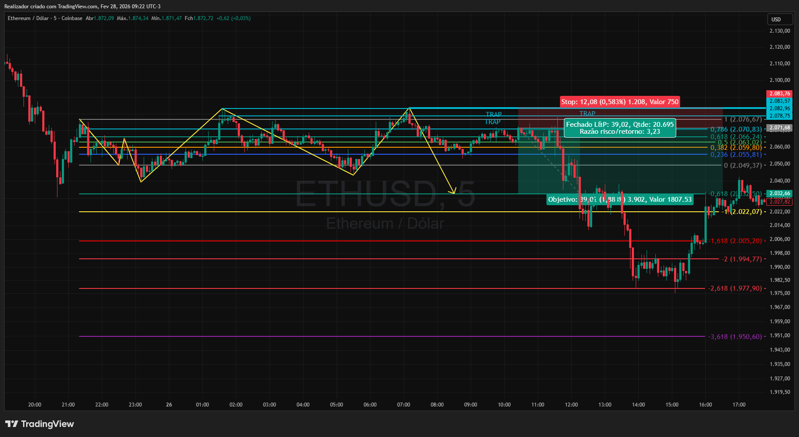Screen dimensions: 799x437
Task: Click the 2.027,82 price tag
Action: click(x=779, y=202)
